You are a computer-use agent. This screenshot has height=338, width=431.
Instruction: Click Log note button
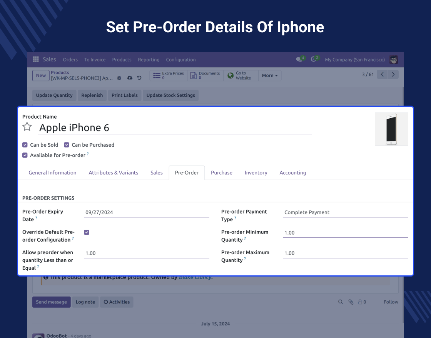(x=85, y=302)
